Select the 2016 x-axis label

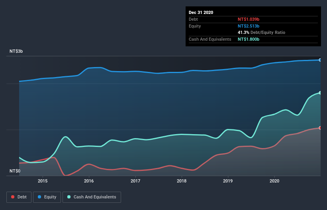coord(89,181)
